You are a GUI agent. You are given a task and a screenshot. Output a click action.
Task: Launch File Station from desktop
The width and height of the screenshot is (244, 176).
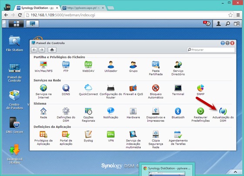14,44
